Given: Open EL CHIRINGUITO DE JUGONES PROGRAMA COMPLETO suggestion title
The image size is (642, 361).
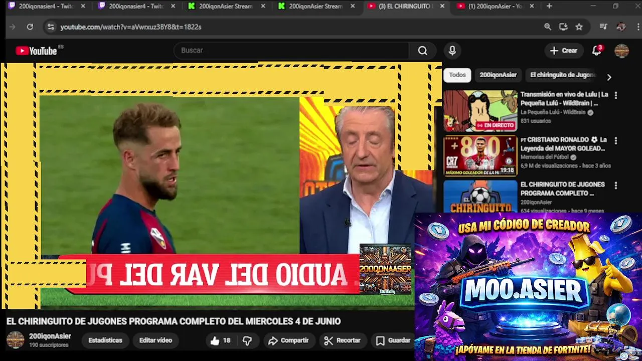Looking at the screenshot, I should (x=562, y=189).
